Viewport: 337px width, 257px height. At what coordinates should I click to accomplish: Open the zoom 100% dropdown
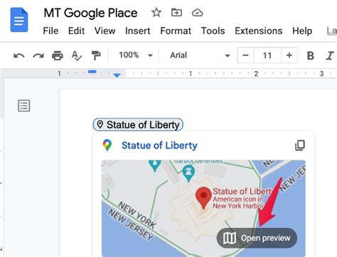[136, 55]
